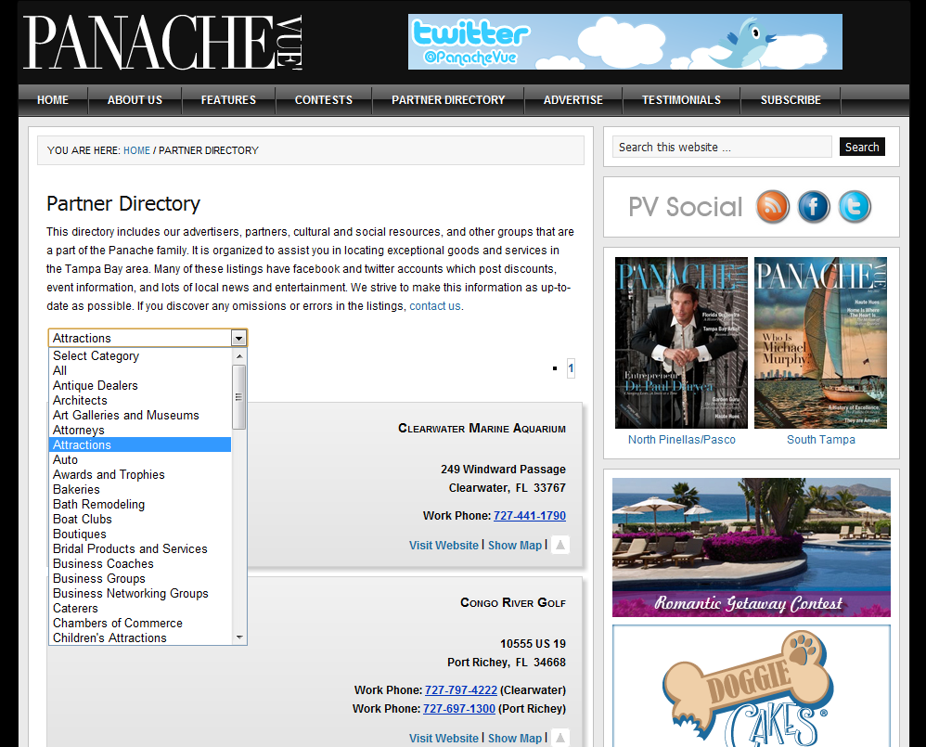Viewport: 926px width, 747px height.
Task: Open the SUBSCRIBE menu item
Action: pyautogui.click(x=791, y=100)
